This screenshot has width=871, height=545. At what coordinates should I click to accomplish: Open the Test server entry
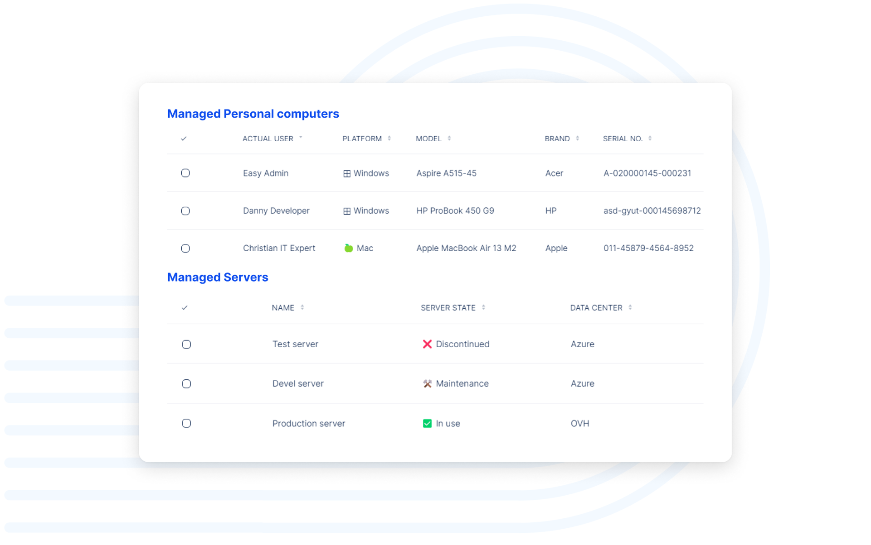295,344
